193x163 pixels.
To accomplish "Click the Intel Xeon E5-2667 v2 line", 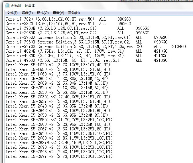I will coord(58,129).
